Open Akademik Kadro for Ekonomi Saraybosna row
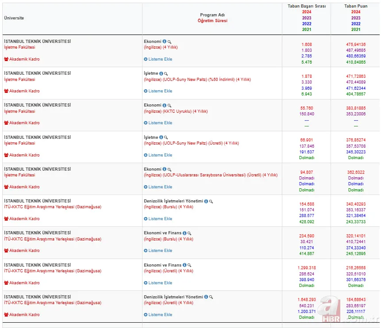Image resolution: width=381 pixels, height=328 pixels. tap(24, 187)
